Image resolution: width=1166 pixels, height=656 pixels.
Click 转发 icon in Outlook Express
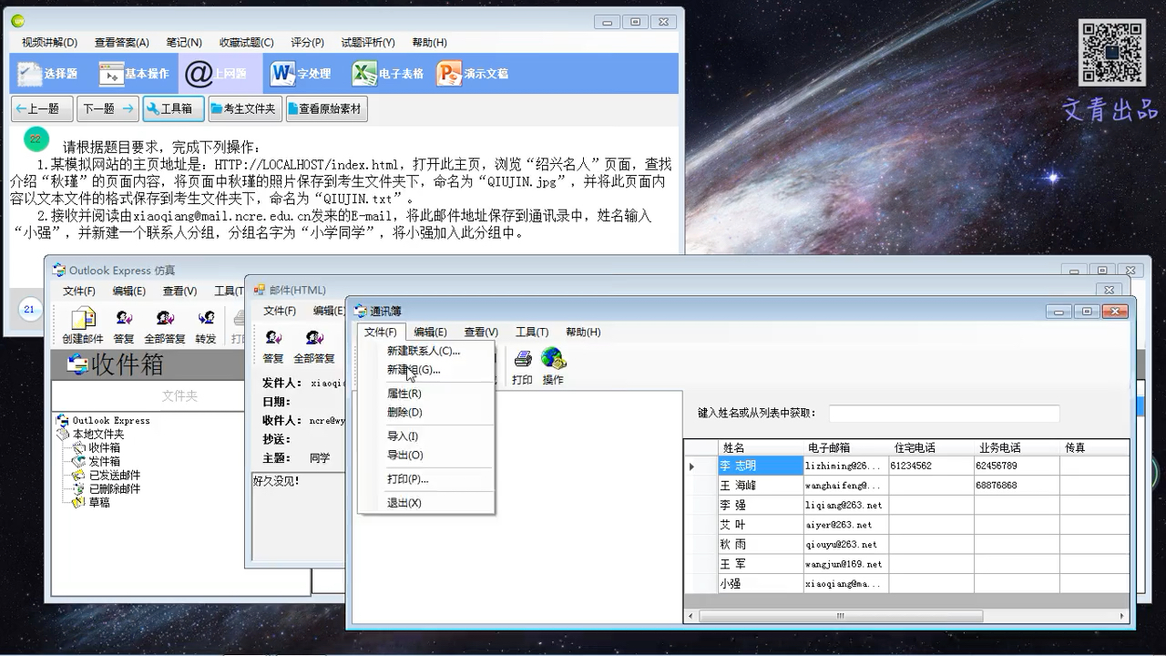click(206, 326)
